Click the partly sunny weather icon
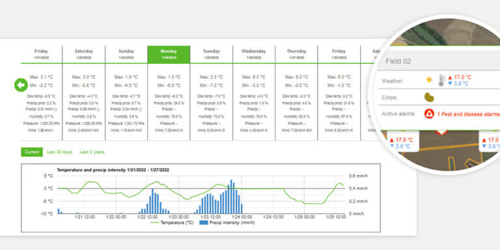500x250 pixels. click(x=430, y=79)
